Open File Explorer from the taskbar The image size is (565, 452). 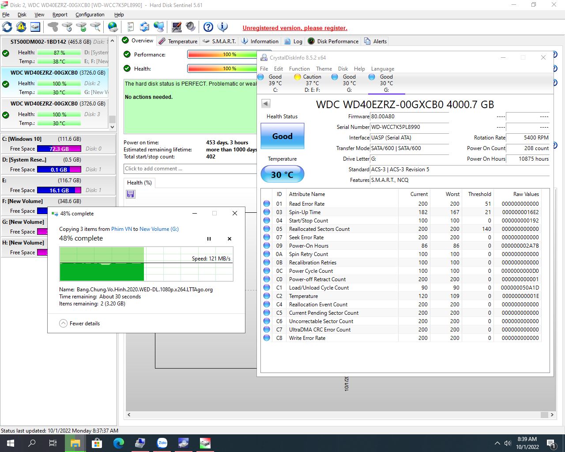(x=75, y=443)
